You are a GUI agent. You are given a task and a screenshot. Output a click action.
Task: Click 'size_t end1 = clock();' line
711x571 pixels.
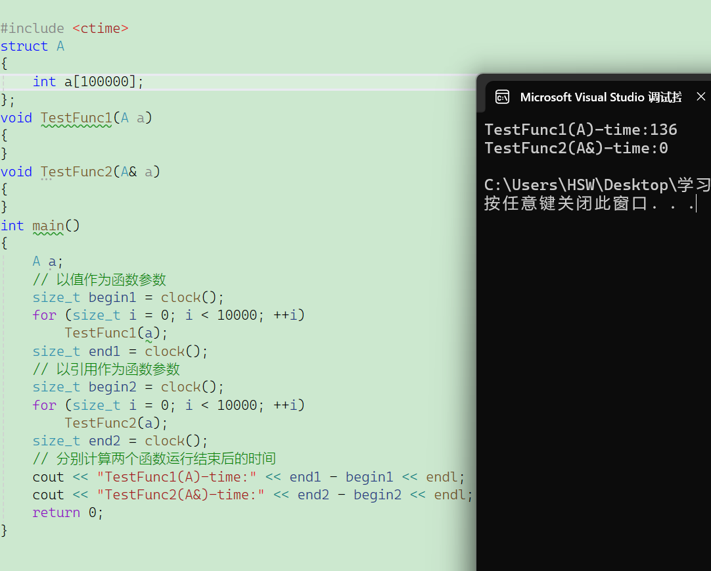pyautogui.click(x=120, y=351)
